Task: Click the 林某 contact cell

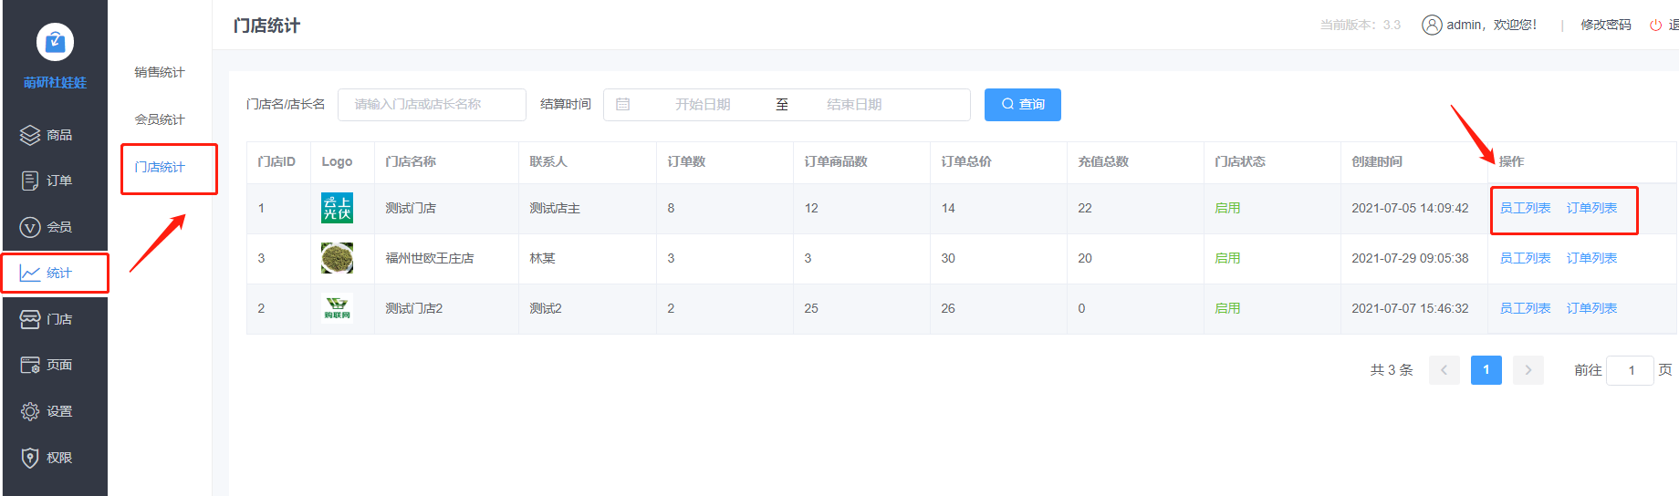Action: click(x=542, y=258)
